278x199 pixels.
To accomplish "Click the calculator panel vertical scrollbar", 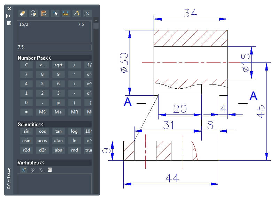I will coord(96,105).
